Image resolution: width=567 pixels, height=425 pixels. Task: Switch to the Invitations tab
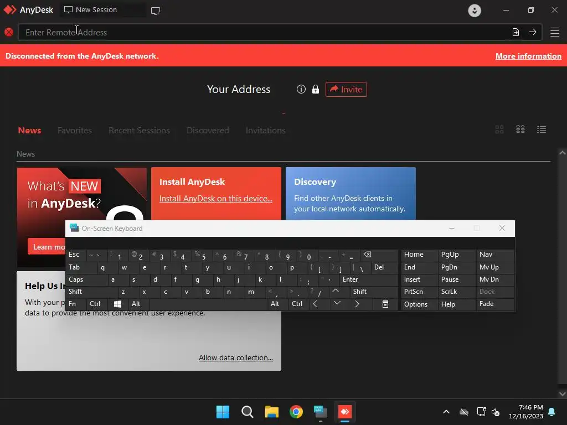[265, 131]
